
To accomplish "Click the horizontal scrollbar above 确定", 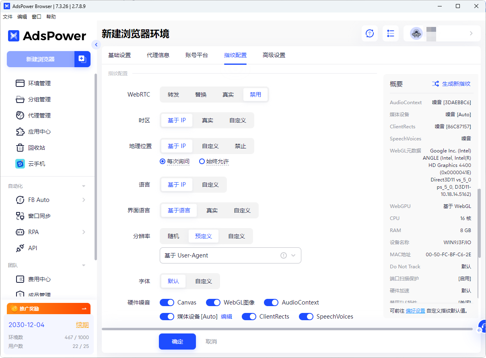I will click(x=287, y=329).
